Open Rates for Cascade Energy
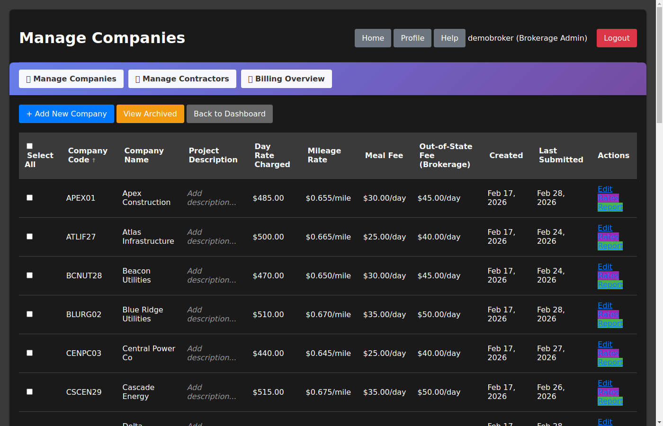Screen dimensions: 663x426 pos(608,392)
